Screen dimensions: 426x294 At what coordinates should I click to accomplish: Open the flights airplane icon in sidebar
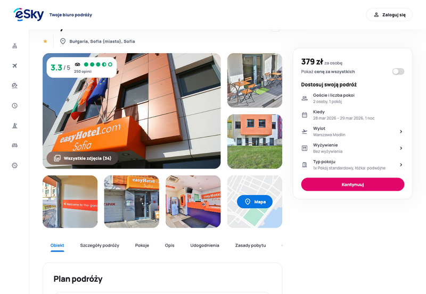(x=15, y=65)
